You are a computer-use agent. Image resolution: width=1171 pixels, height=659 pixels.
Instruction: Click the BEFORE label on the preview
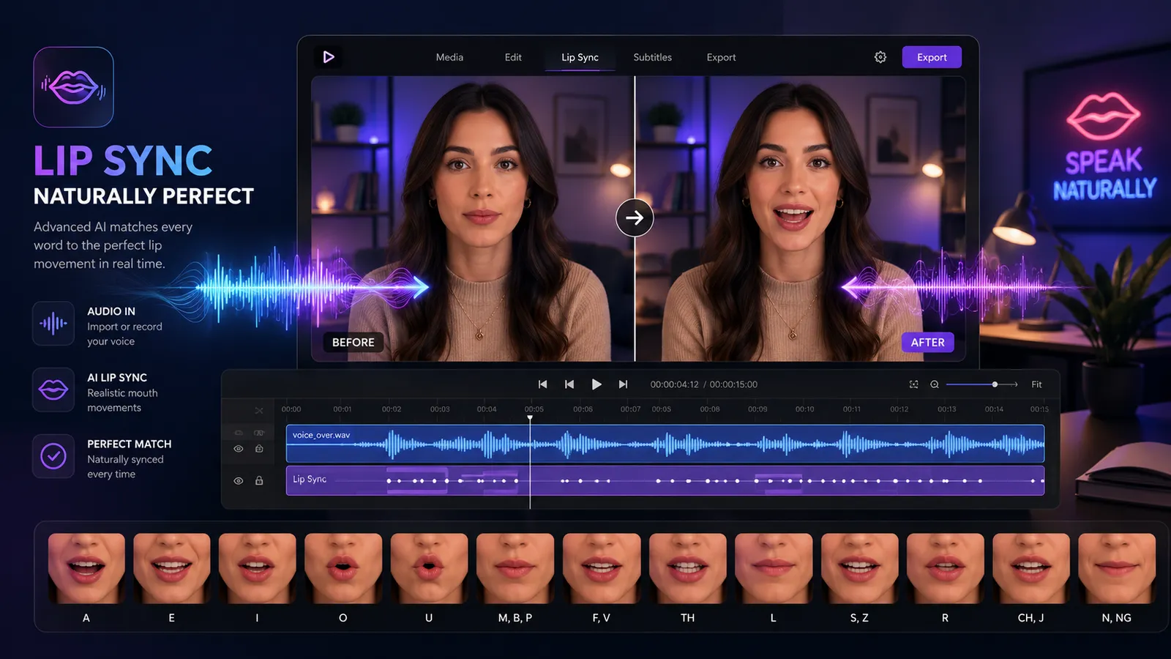pyautogui.click(x=353, y=342)
